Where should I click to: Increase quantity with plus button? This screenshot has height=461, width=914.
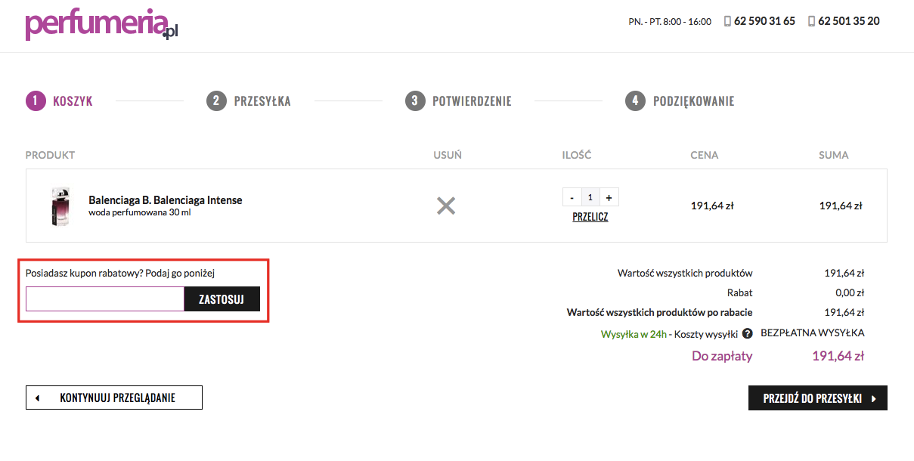pos(609,198)
